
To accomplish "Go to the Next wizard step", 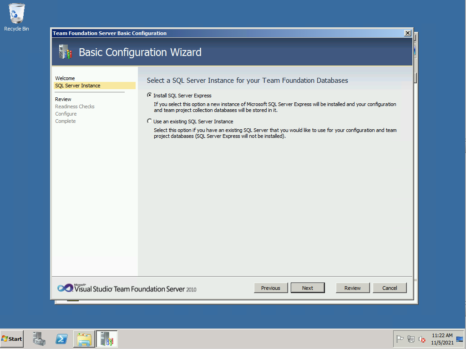I will pos(308,288).
